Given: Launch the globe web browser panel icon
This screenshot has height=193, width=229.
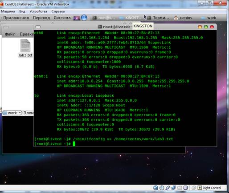Looking at the screenshot, I should pos(84,18).
